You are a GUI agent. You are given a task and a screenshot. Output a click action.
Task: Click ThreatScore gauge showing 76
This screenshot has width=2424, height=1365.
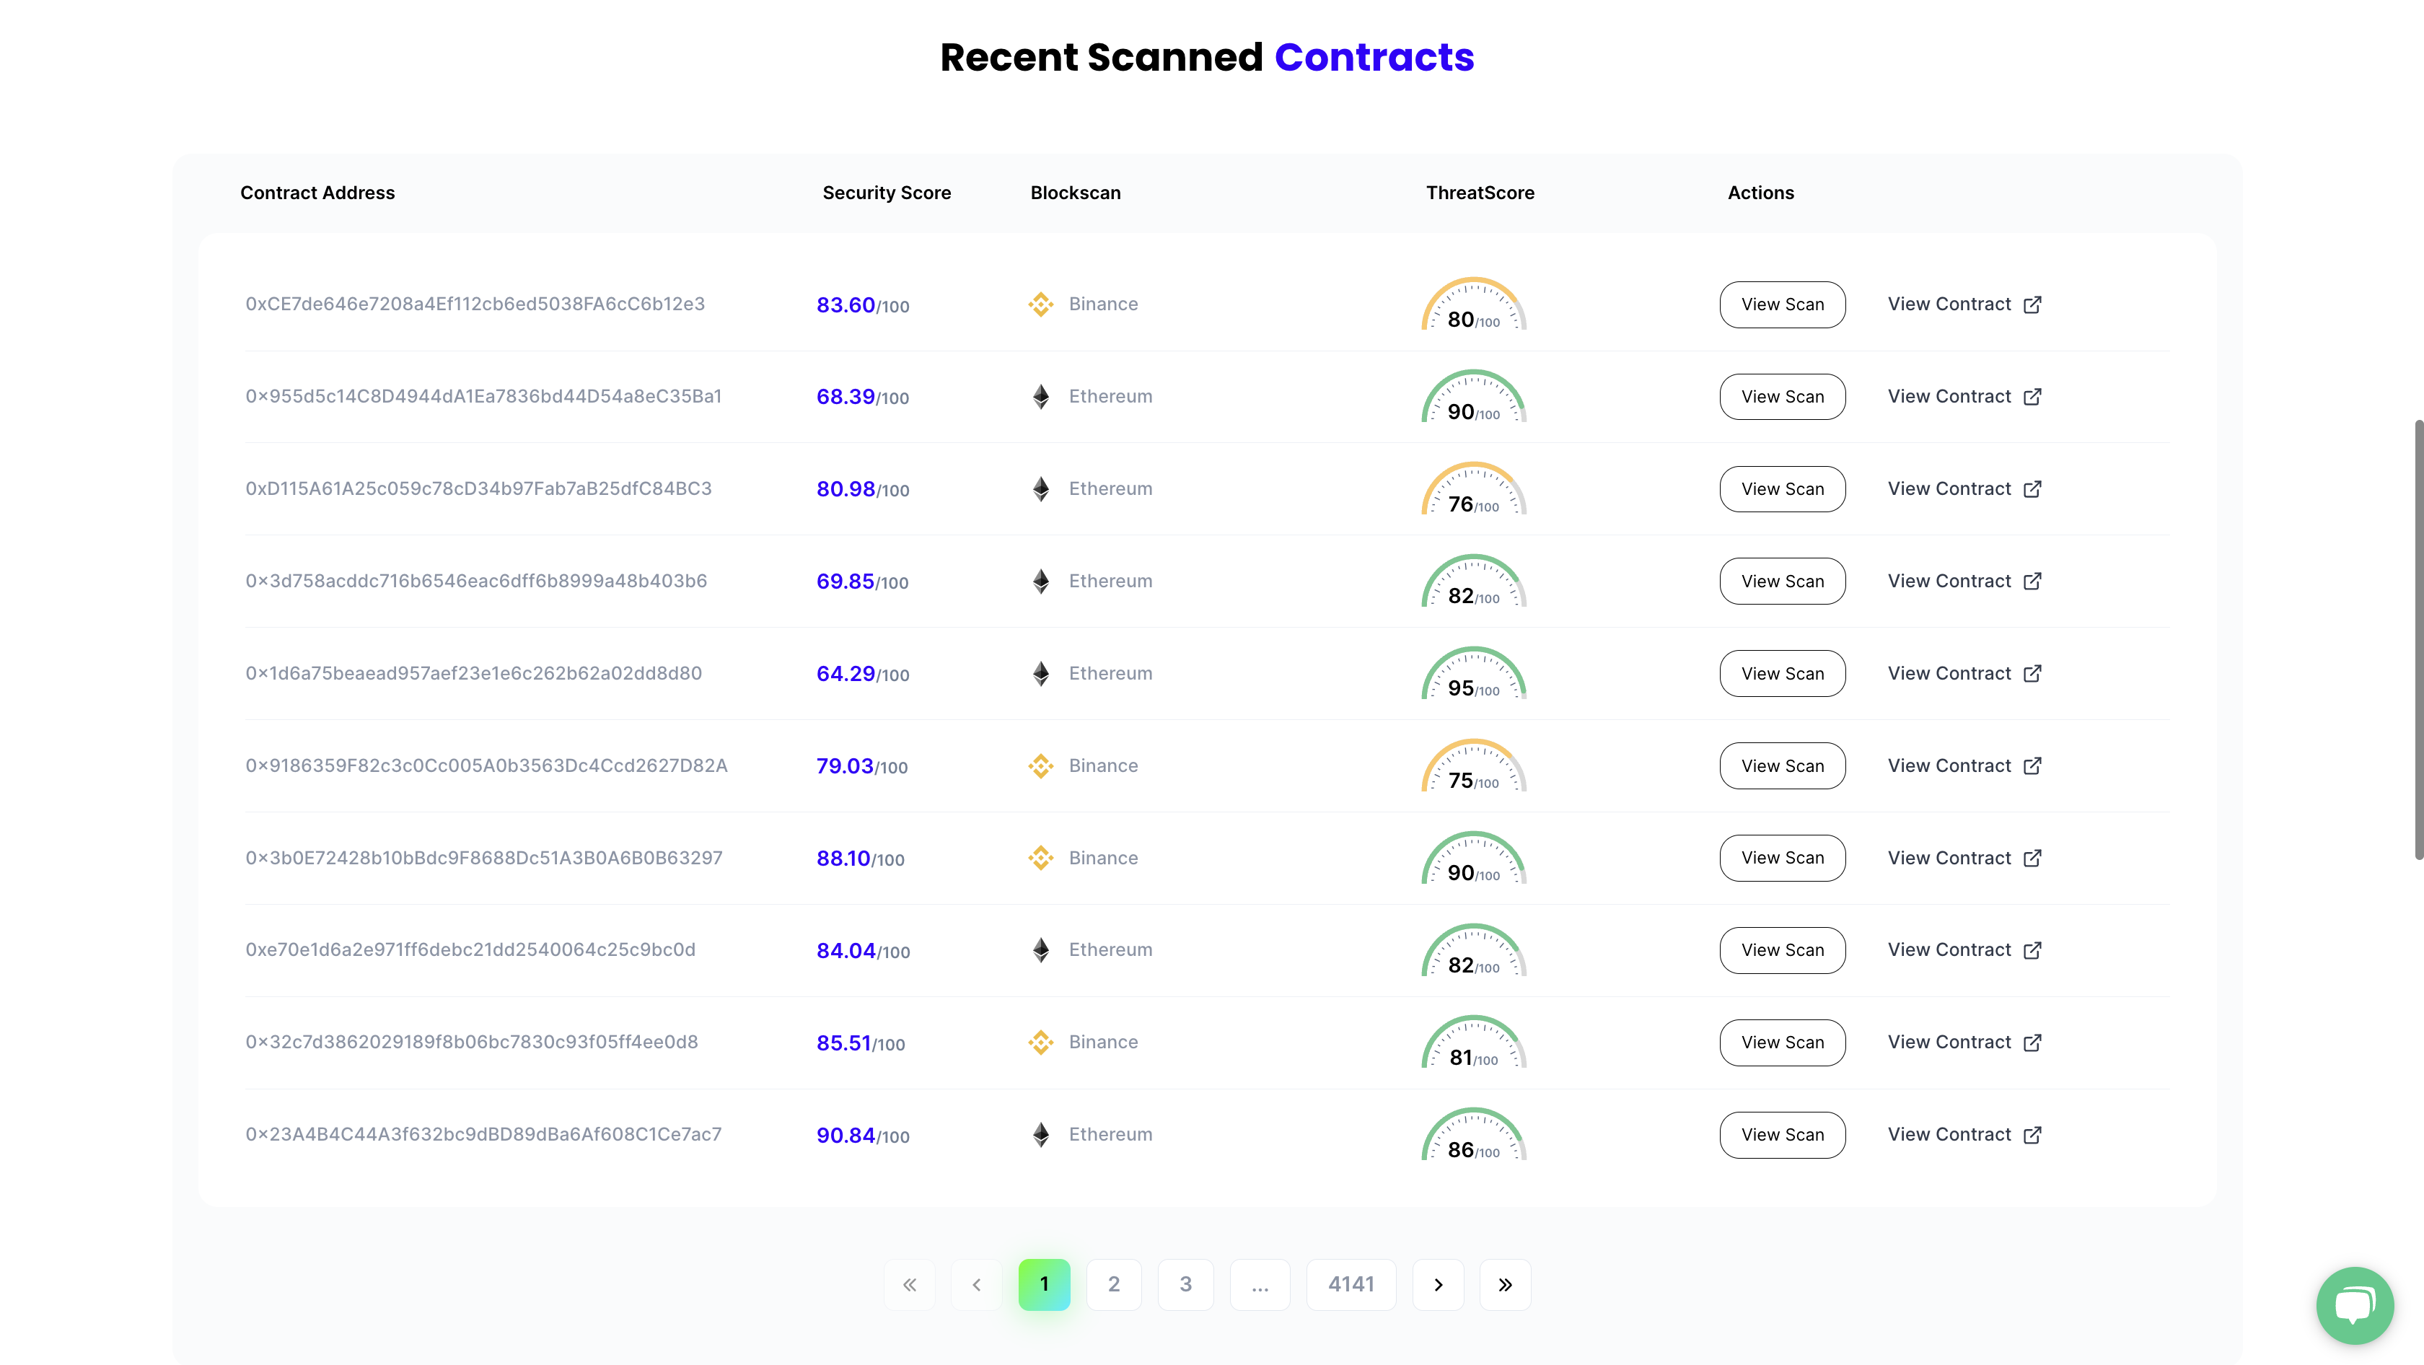click(1474, 489)
